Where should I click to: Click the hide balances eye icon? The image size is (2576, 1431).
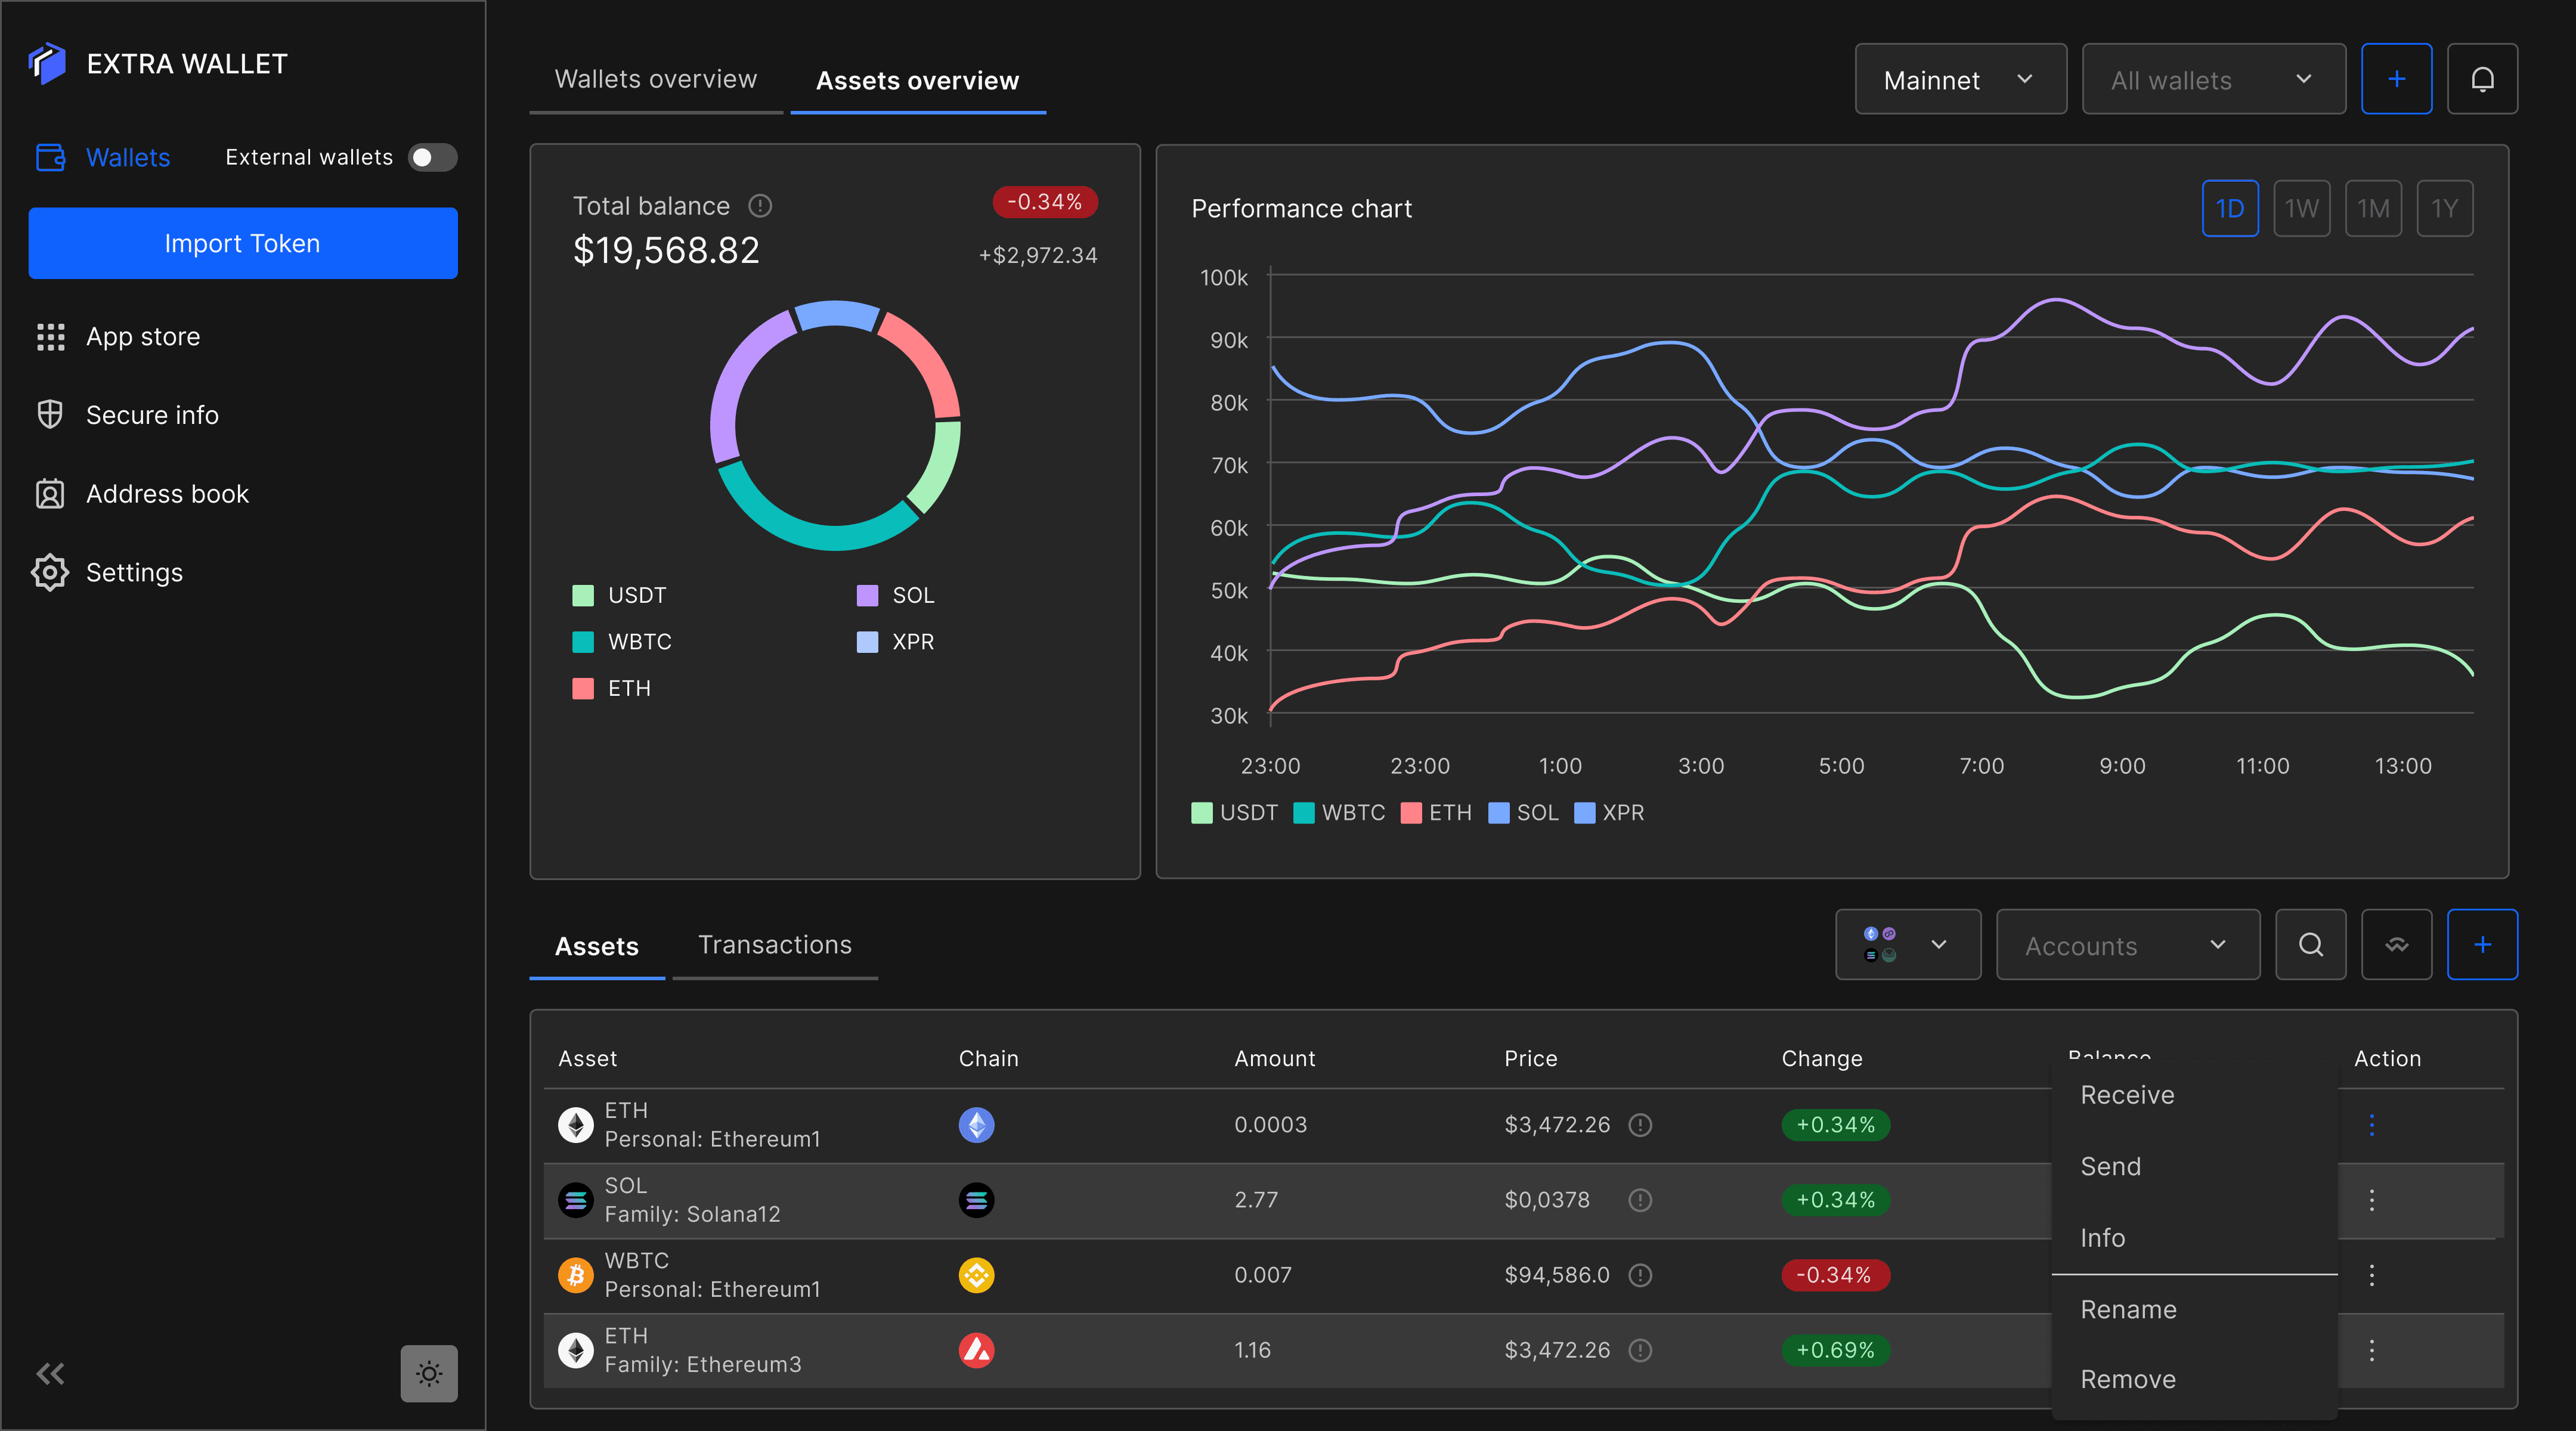click(x=2396, y=944)
